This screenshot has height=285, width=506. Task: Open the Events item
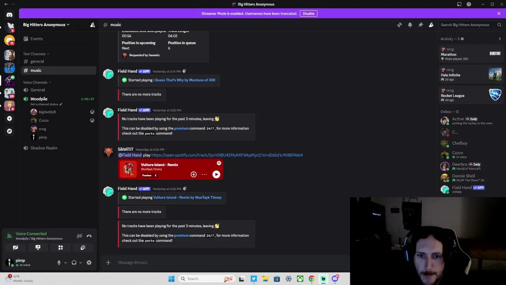coord(59,39)
